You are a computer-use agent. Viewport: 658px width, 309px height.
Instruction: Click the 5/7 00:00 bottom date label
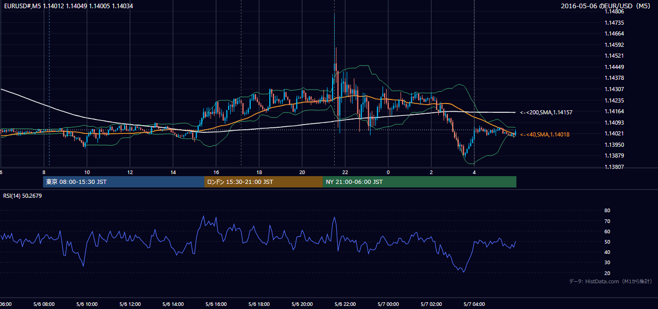[388, 304]
